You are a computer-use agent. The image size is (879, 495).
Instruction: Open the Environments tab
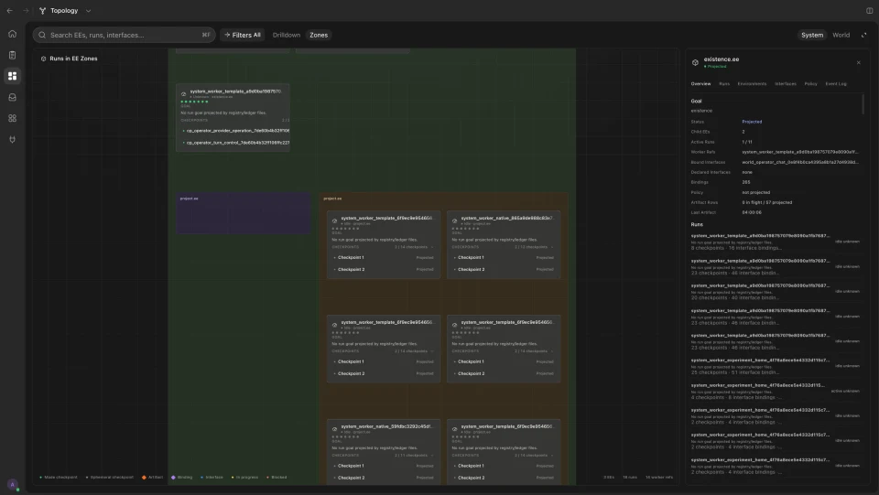pyautogui.click(x=752, y=84)
